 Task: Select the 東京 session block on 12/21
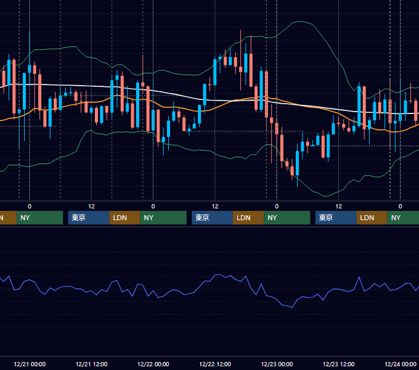pos(89,218)
